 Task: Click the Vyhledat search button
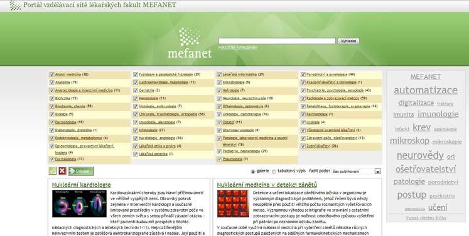click(x=348, y=41)
